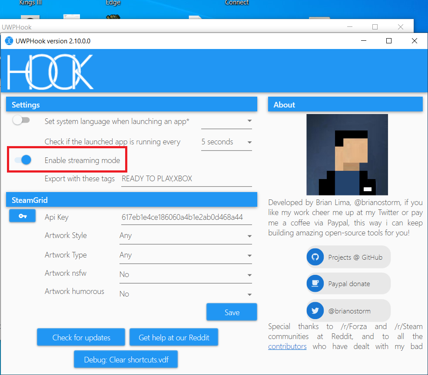Click the Twitter bird icon
The width and height of the screenshot is (428, 375).
click(315, 310)
